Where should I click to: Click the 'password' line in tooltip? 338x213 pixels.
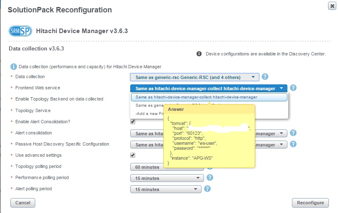coord(191,148)
